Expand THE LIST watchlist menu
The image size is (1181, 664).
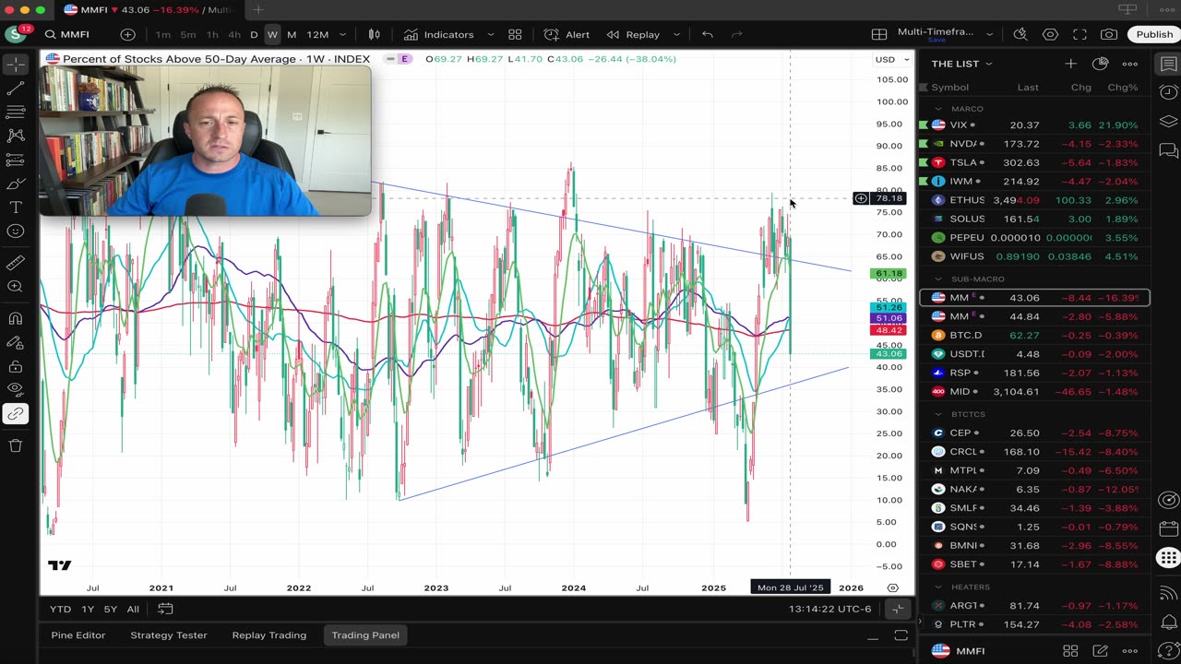(x=961, y=64)
